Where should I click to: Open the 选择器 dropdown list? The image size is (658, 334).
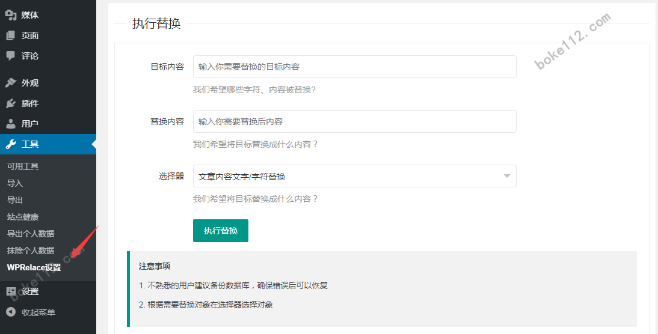(x=354, y=177)
